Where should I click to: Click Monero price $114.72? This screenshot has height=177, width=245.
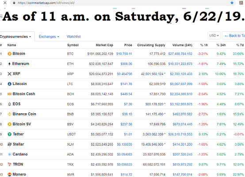126,174
